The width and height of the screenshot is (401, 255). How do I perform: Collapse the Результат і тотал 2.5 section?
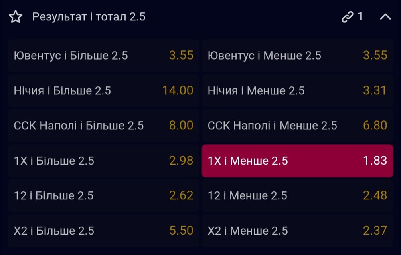385,17
